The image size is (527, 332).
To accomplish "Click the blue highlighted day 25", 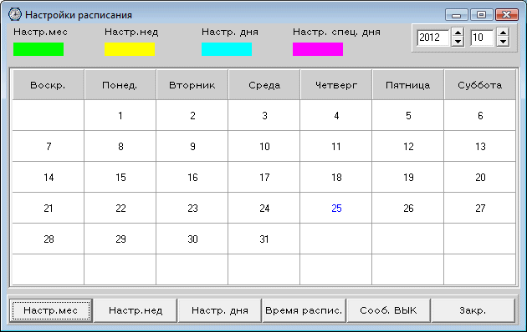I will 335,208.
